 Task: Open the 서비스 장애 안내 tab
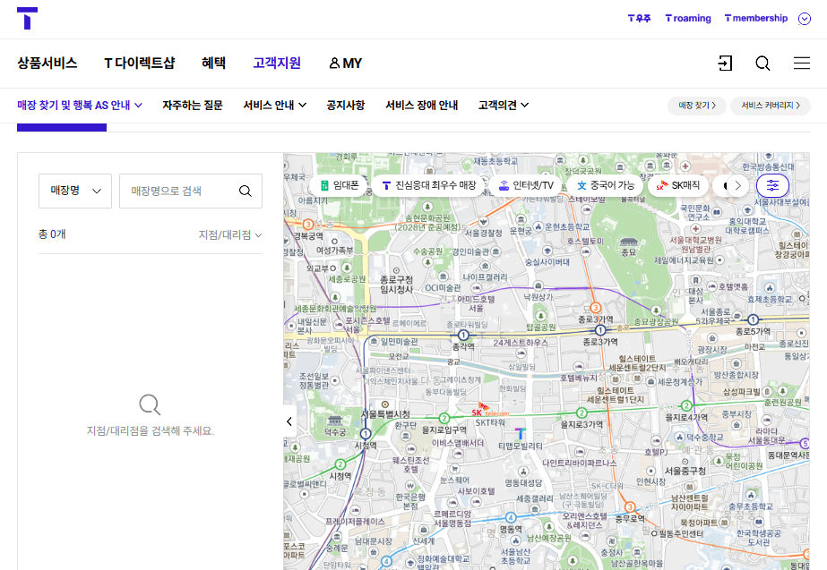click(x=421, y=106)
